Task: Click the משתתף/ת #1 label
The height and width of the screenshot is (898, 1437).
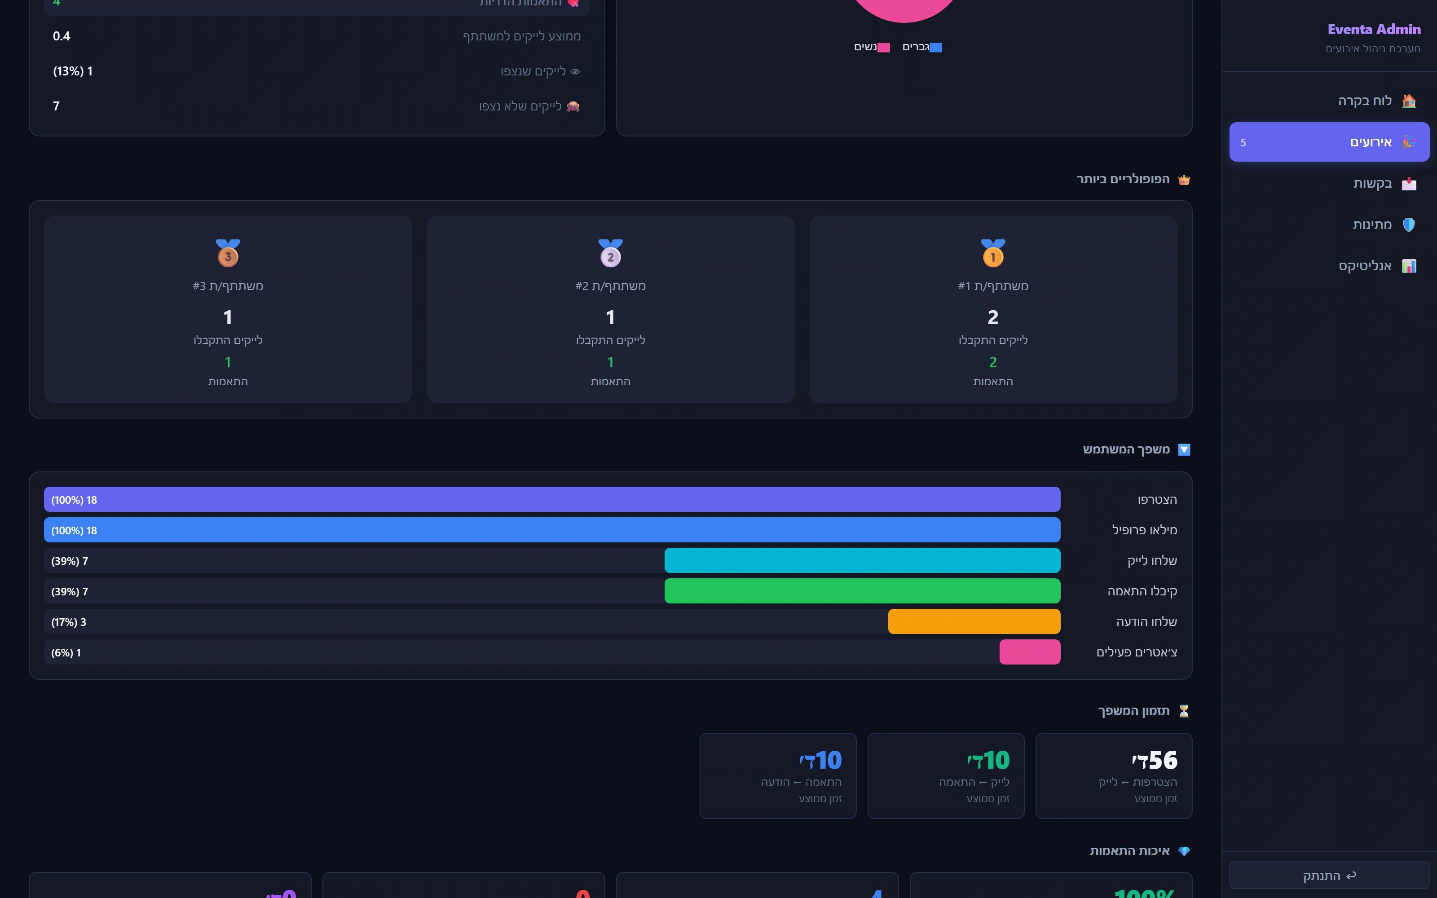Action: [993, 286]
